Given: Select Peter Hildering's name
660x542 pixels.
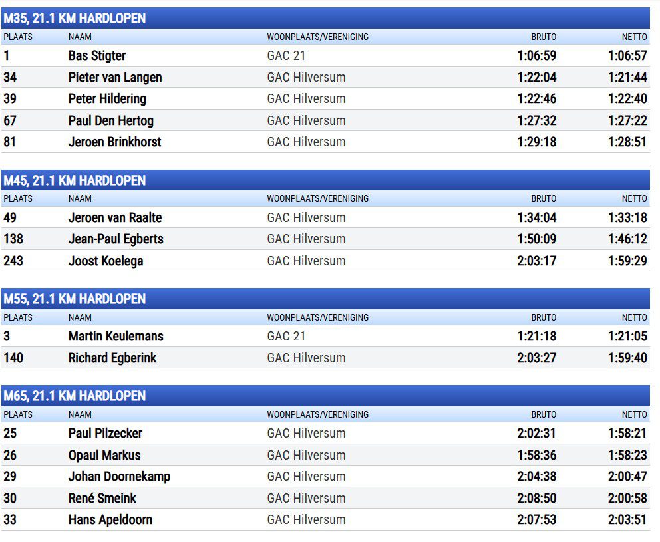Looking at the screenshot, I should point(107,98).
